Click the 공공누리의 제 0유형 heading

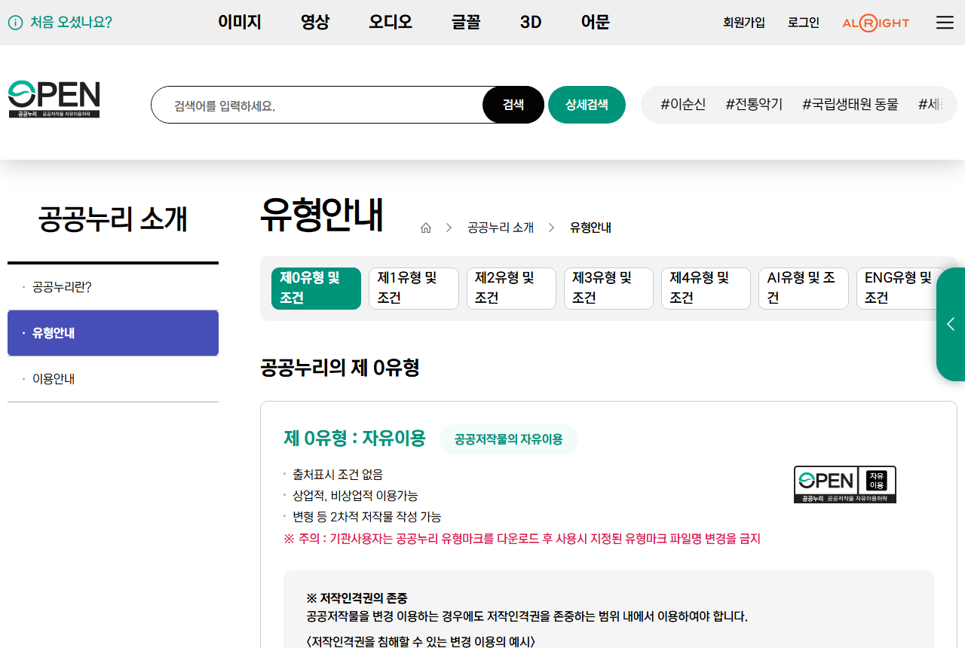[x=340, y=368]
